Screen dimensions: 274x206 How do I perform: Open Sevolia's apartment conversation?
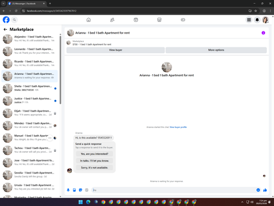(x=30, y=175)
